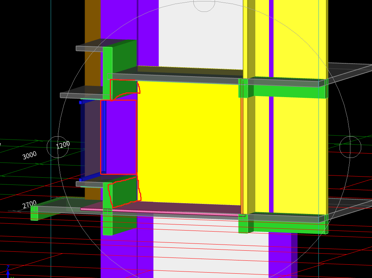
Task: Select the small green beam end at far left
Action: (34, 213)
